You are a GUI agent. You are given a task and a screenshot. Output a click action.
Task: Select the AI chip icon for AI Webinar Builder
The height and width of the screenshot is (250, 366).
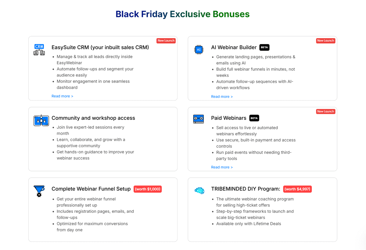(199, 50)
